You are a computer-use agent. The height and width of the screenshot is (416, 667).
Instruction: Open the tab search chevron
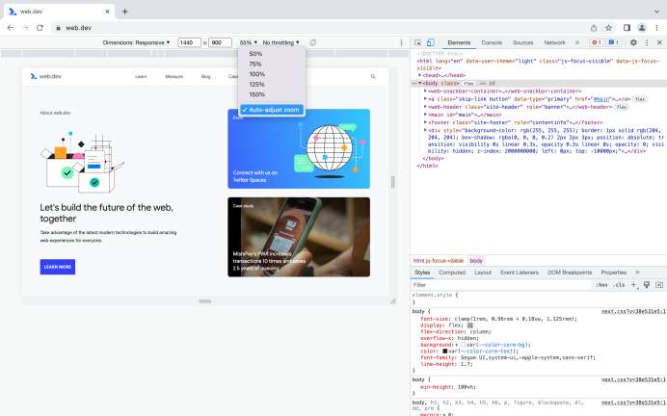657,12
